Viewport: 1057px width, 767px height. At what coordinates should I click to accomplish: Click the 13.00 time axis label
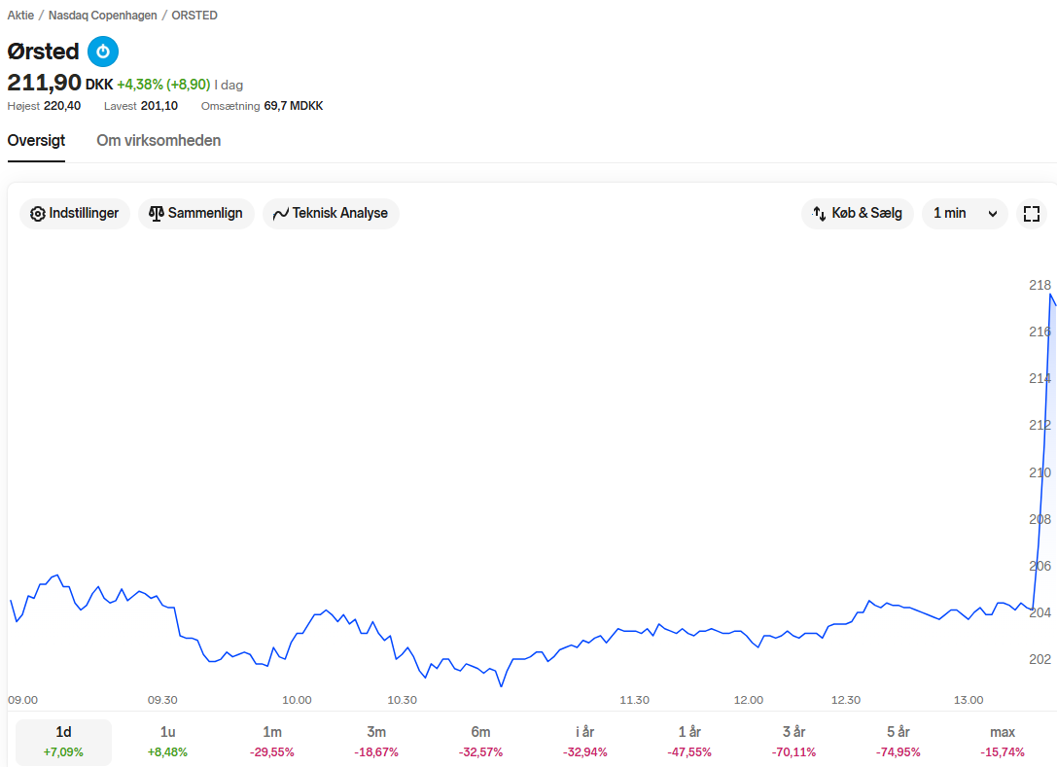pyautogui.click(x=968, y=700)
